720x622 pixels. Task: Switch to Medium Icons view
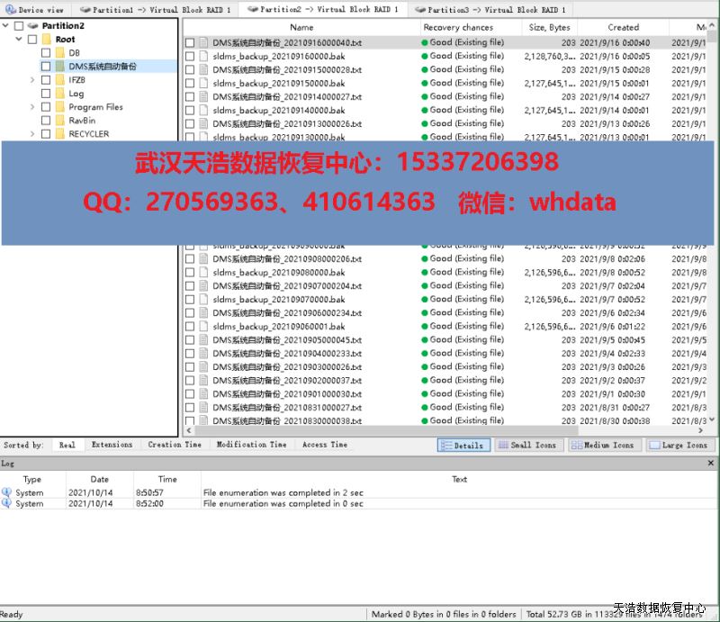click(603, 446)
